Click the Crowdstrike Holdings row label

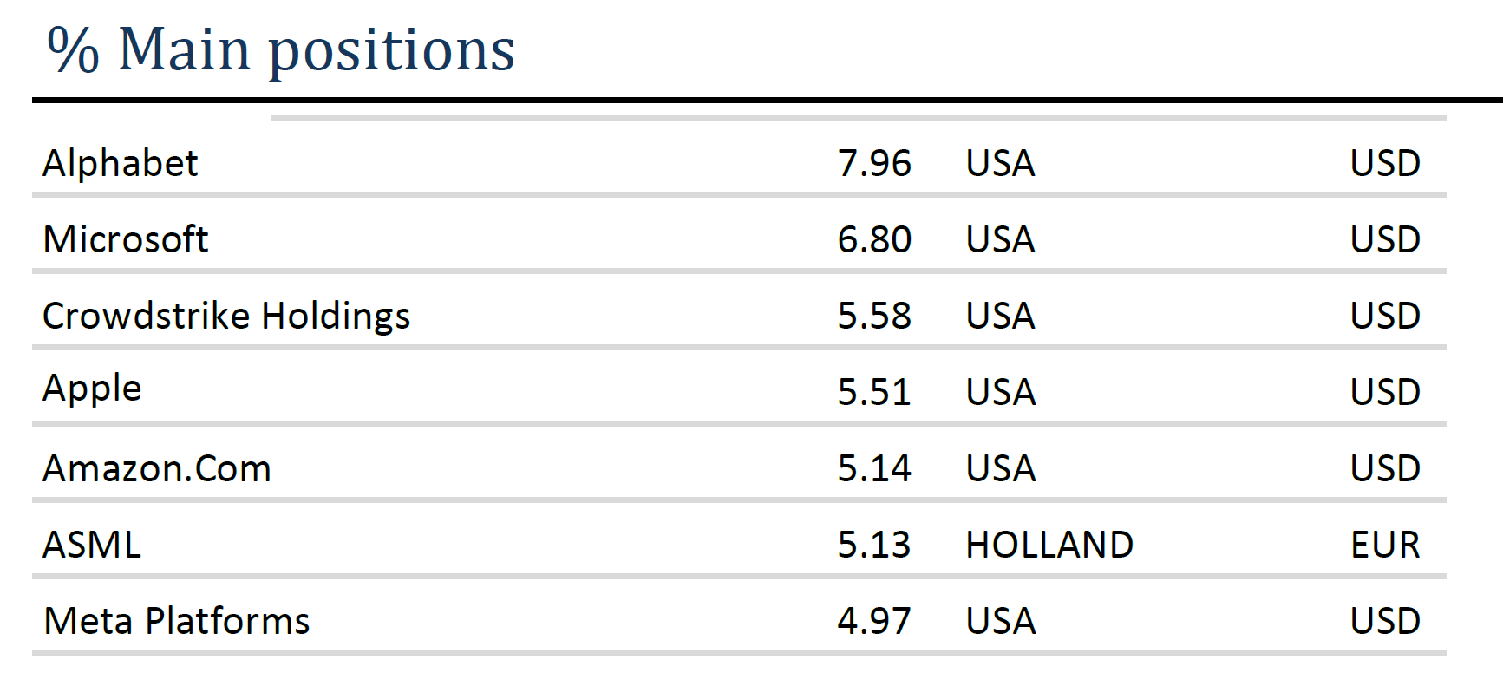[x=226, y=316]
